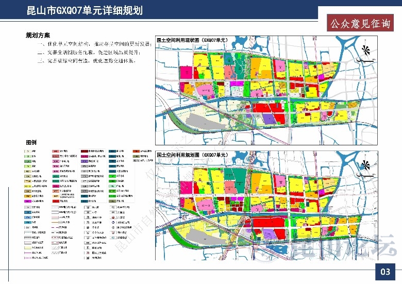Click the purple parcel on the lower map
The image size is (402, 284).
[x=269, y=233]
